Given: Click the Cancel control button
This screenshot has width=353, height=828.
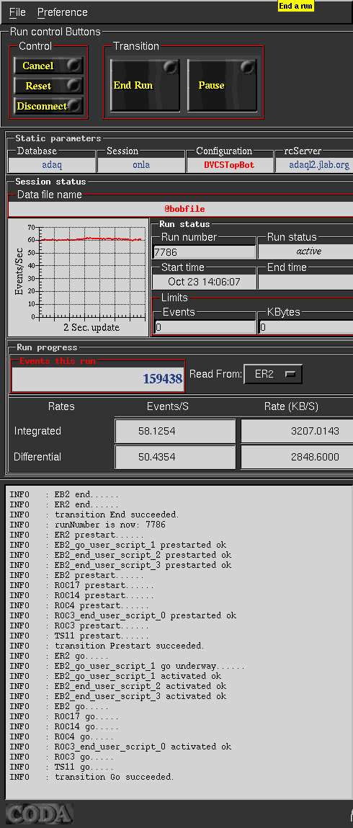Looking at the screenshot, I should click(48, 66).
